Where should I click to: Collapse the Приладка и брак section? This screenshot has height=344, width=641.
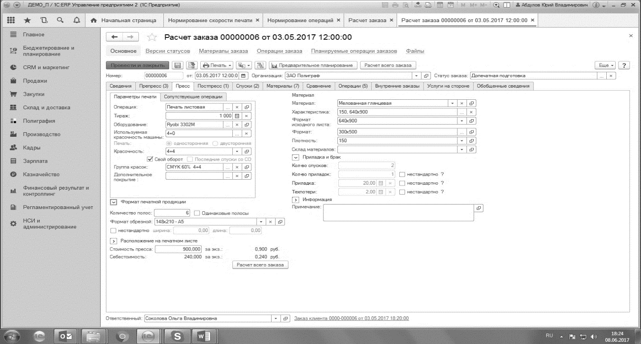296,157
